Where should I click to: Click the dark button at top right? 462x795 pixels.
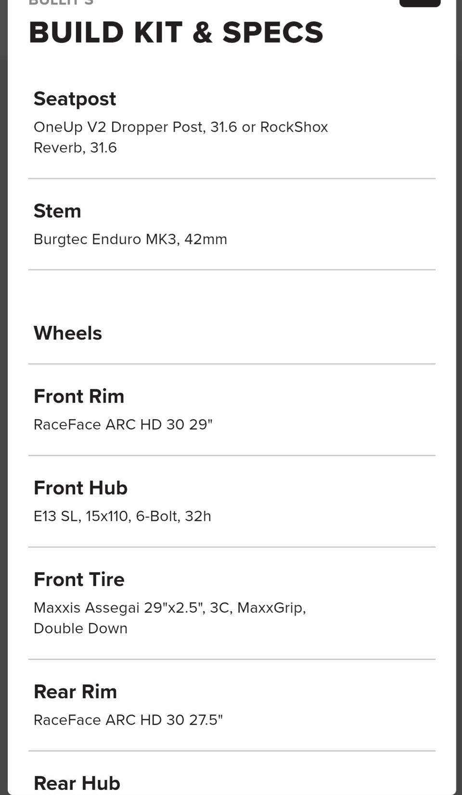point(420,3)
